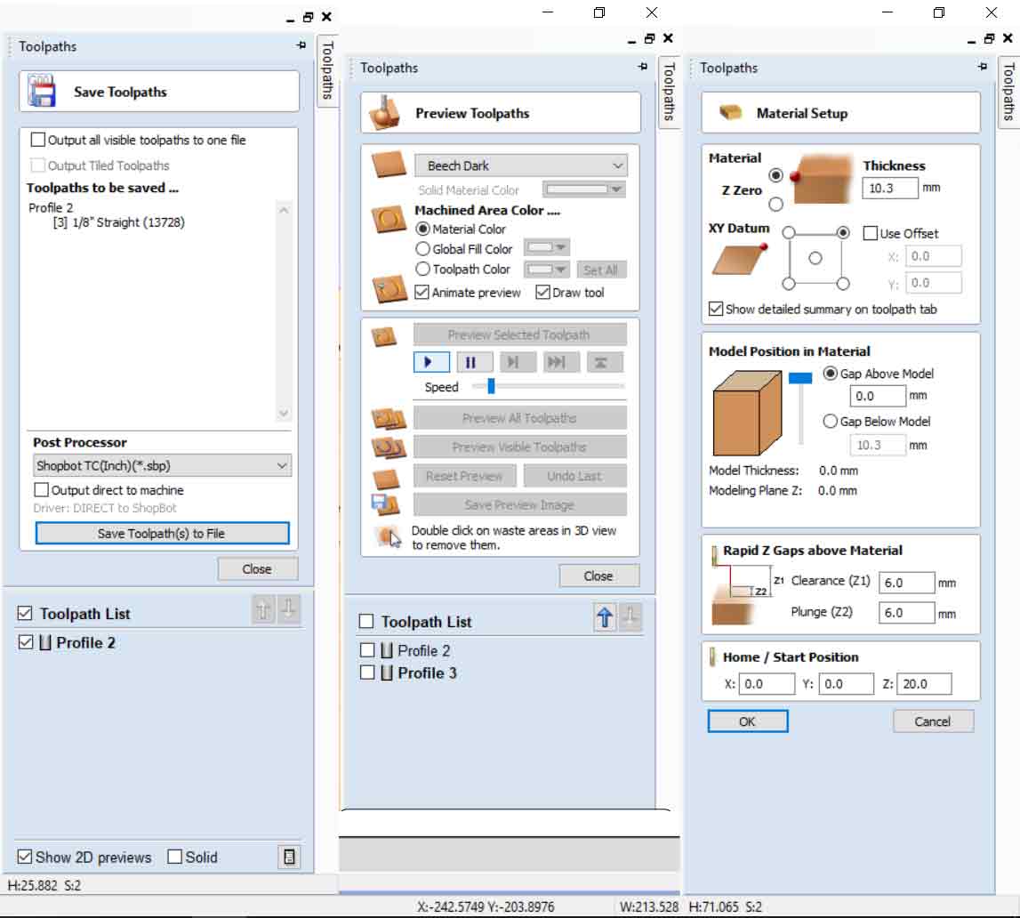The width and height of the screenshot is (1020, 918).
Task: Confirm Material Setup with OK
Action: tap(747, 721)
